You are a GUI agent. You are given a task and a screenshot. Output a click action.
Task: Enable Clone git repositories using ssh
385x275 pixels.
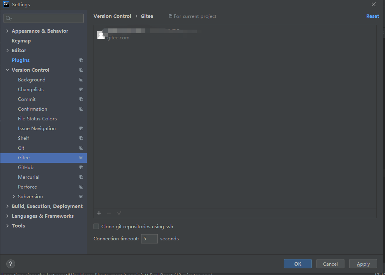pos(96,226)
